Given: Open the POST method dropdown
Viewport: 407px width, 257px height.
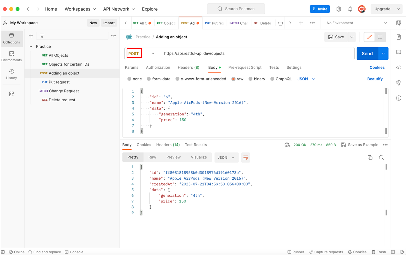Looking at the screenshot, I should pyautogui.click(x=141, y=53).
